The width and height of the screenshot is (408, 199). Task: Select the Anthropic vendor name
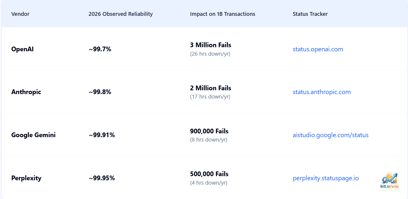26,92
